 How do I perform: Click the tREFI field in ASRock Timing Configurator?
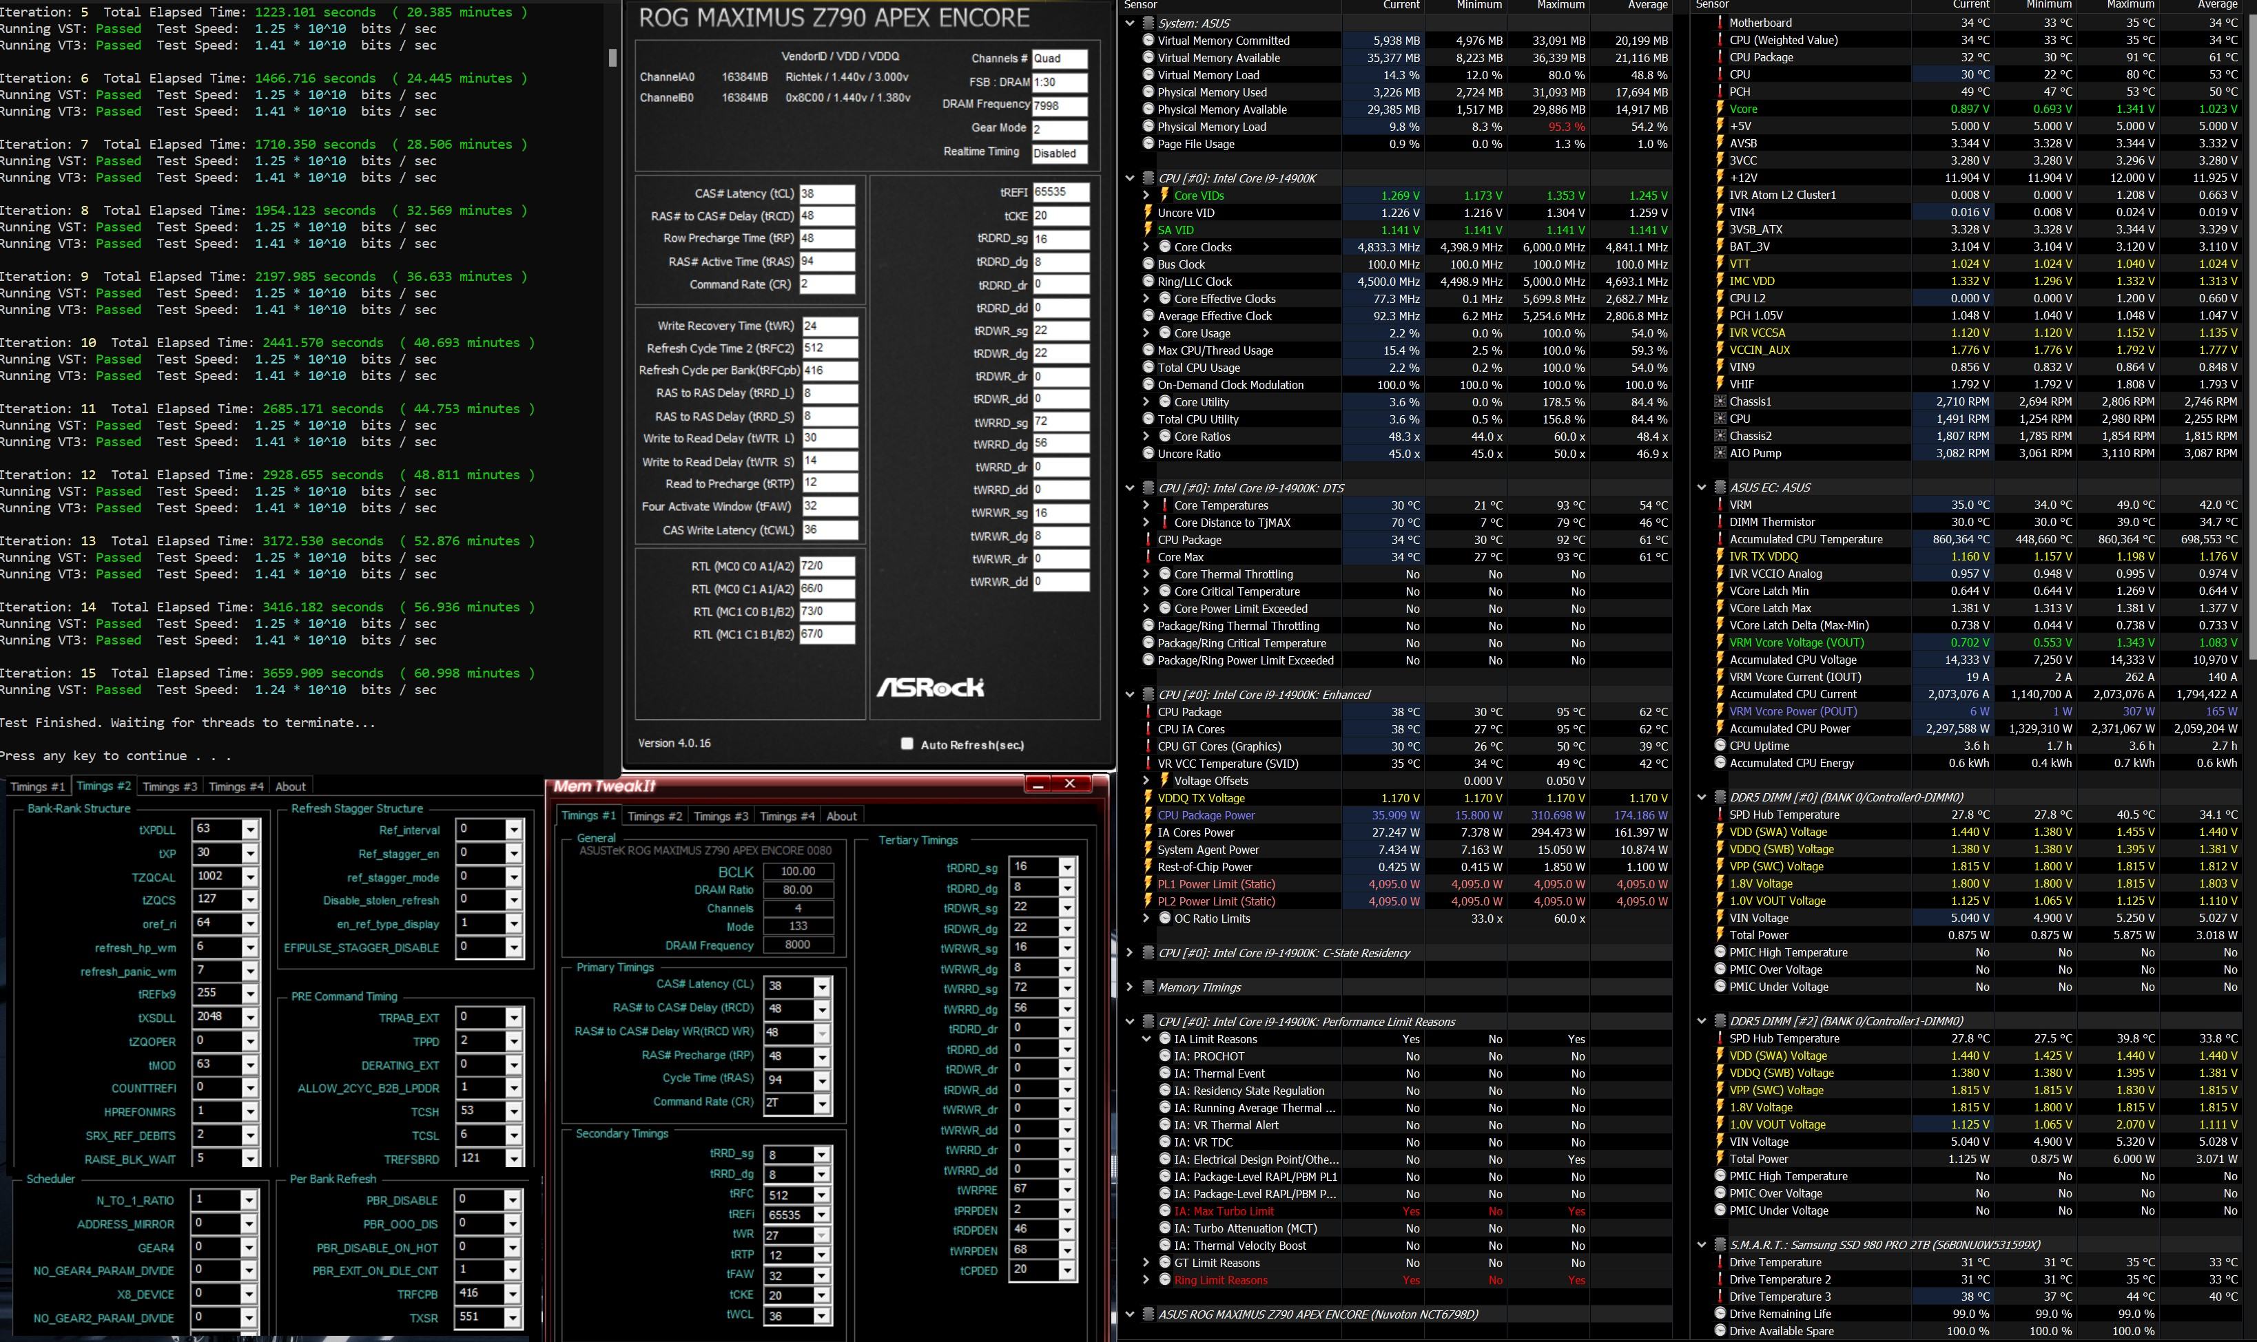[1061, 193]
